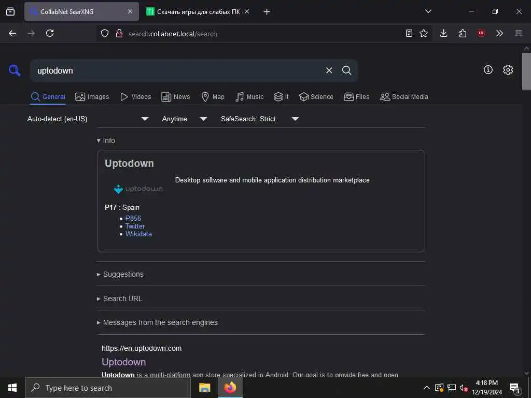Open the Anytime time range dropdown
531x398 pixels.
(x=184, y=119)
